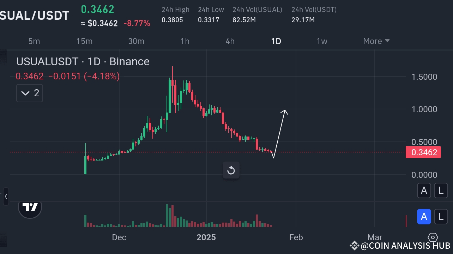Enable auto scale on the price axis

pyautogui.click(x=424, y=190)
